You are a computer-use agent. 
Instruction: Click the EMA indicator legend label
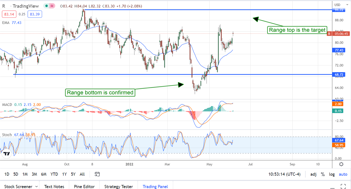pos(6,22)
